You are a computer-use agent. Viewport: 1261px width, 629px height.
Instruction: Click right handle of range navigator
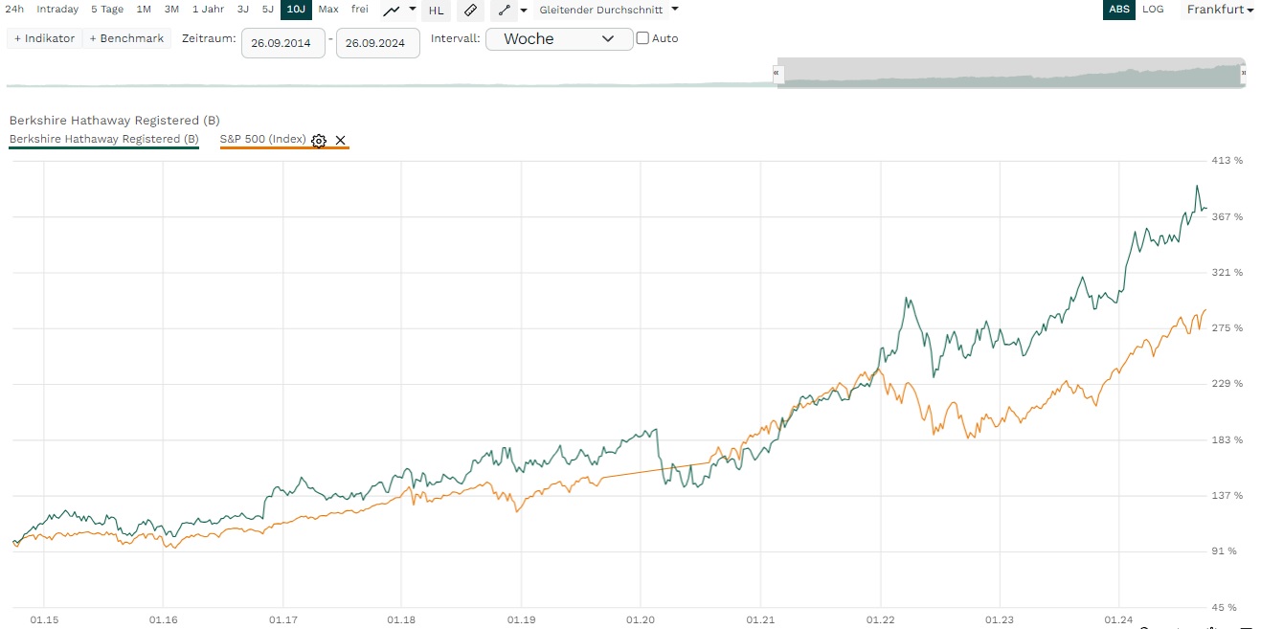tap(1244, 73)
